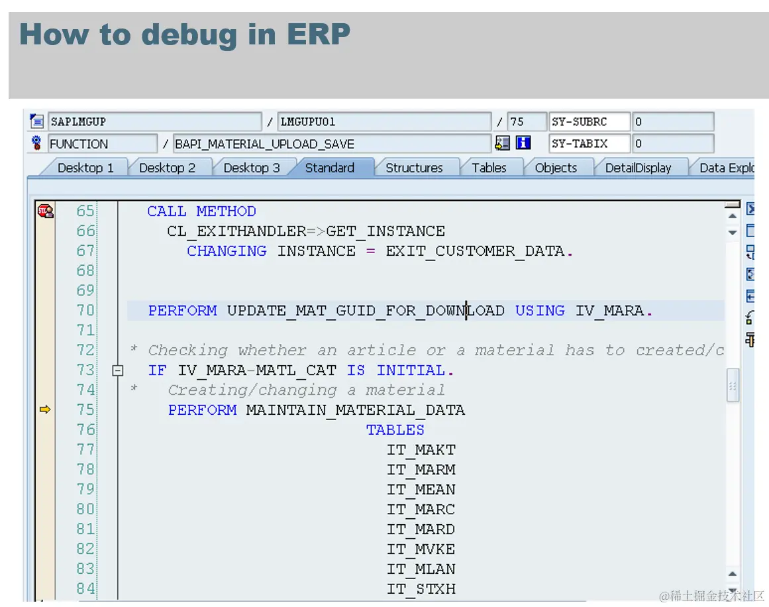
Task: Click the TABLES keyword on line 76
Action: click(395, 429)
